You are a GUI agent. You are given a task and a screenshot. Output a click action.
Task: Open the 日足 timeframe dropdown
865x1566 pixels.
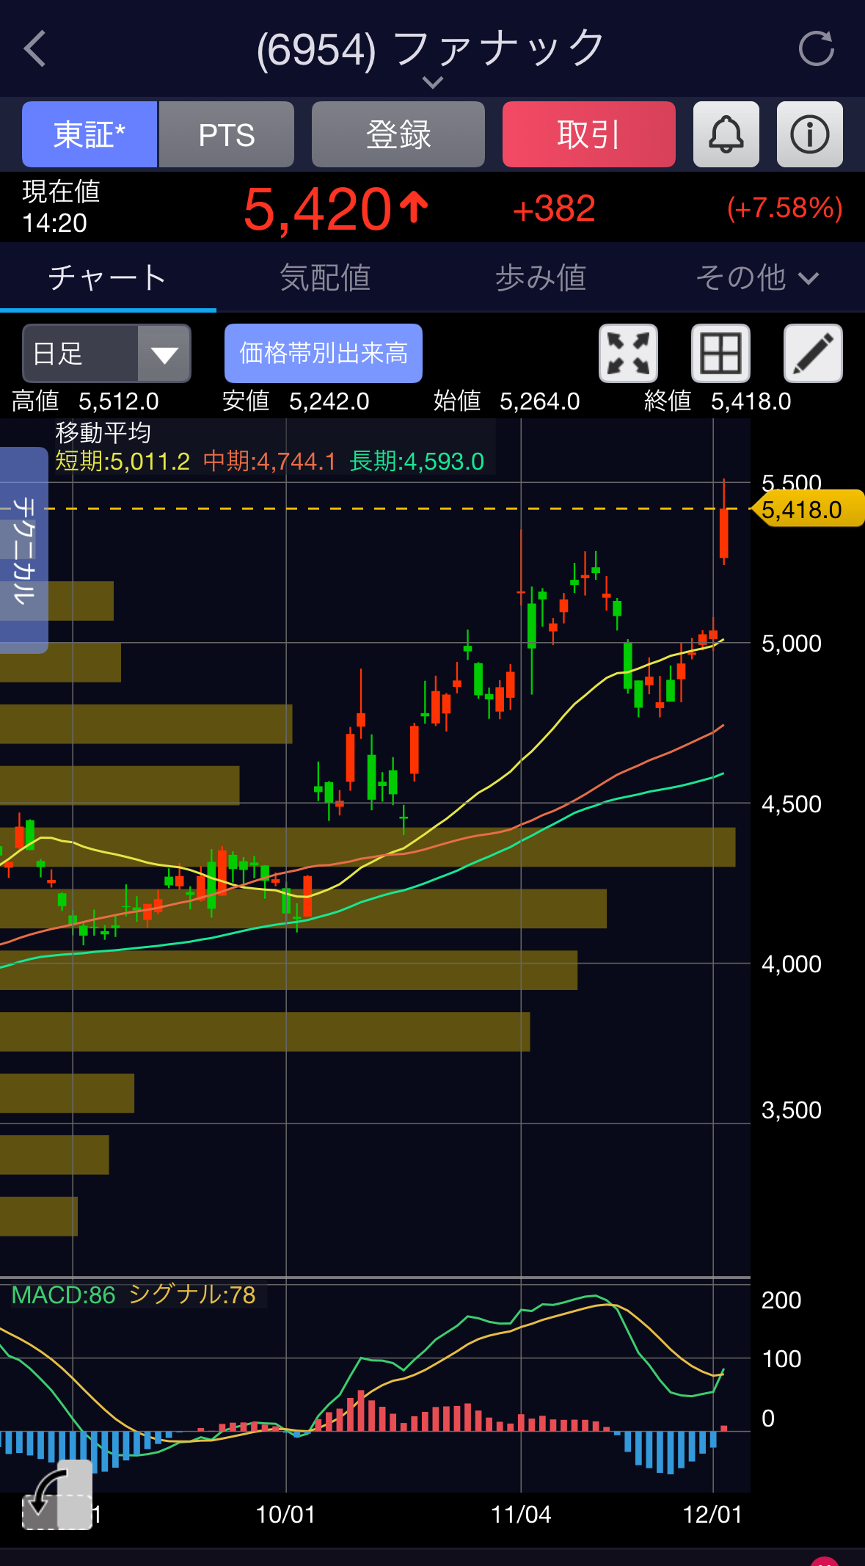tap(107, 354)
